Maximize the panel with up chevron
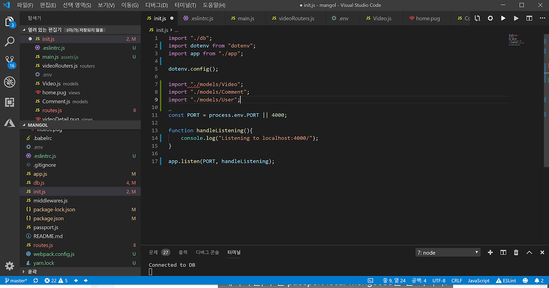 pos(529,252)
